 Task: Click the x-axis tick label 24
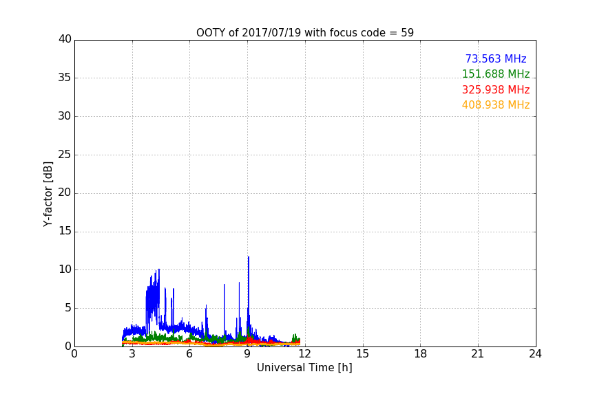[535, 354]
